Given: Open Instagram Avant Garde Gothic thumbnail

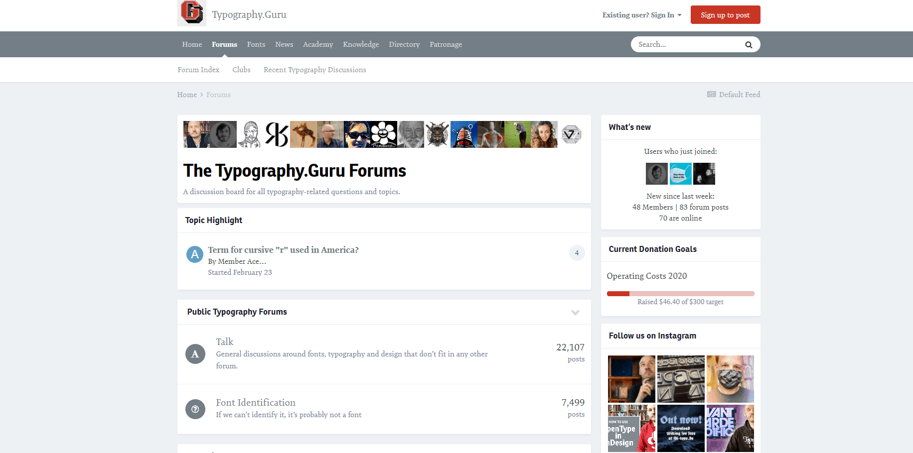Looking at the screenshot, I should pyautogui.click(x=730, y=428).
